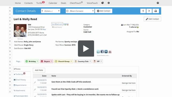Expand the Actions dropdown

(x=51, y=11)
